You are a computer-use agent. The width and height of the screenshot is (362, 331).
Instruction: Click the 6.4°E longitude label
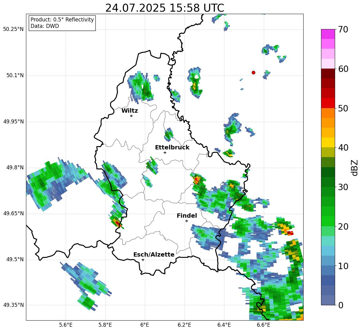pos(224,325)
